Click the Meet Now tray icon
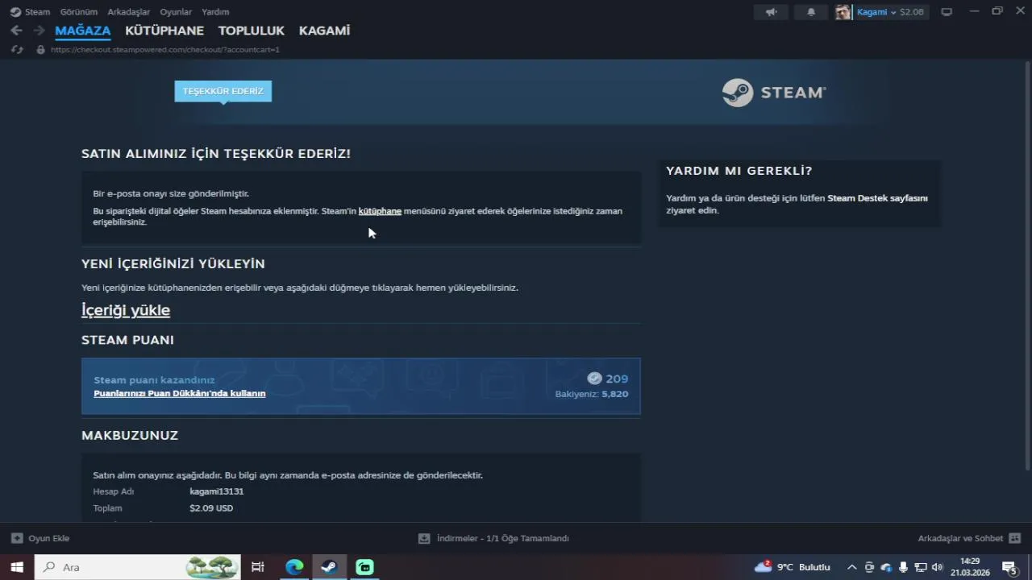Image resolution: width=1032 pixels, height=580 pixels. click(x=869, y=567)
